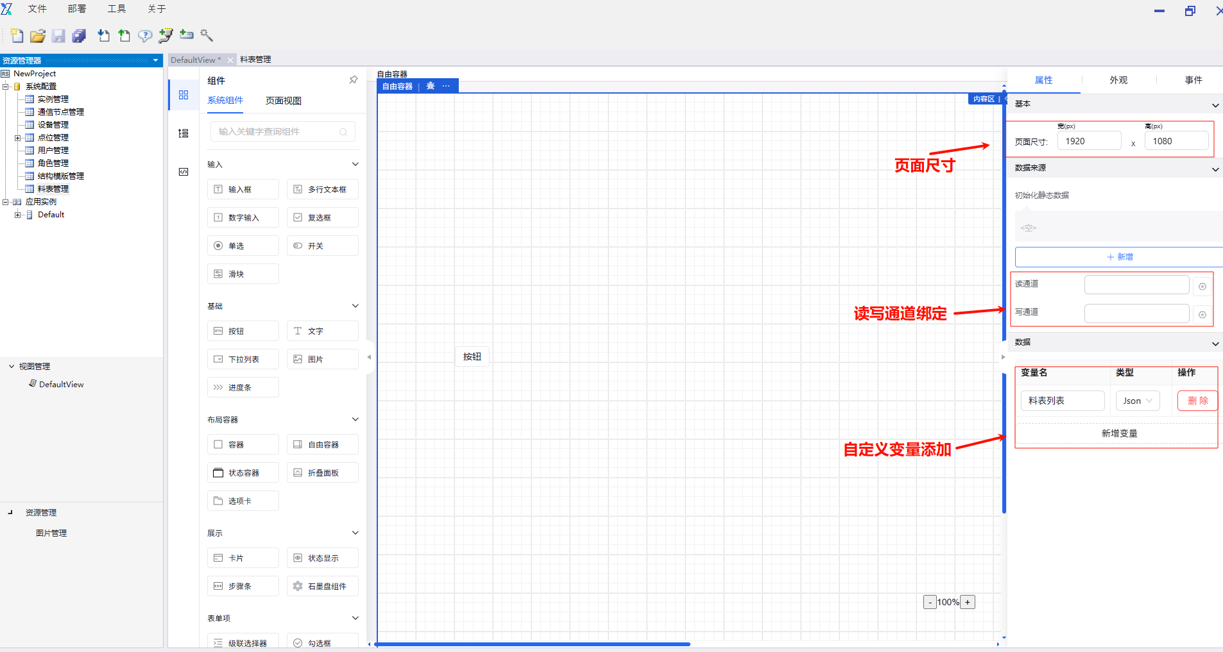Pin the 组件 panel
Viewport: 1223px width, 652px height.
pyautogui.click(x=353, y=80)
